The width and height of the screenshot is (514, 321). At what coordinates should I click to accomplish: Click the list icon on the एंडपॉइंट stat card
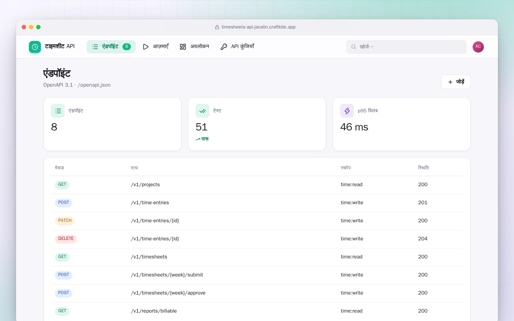click(58, 111)
